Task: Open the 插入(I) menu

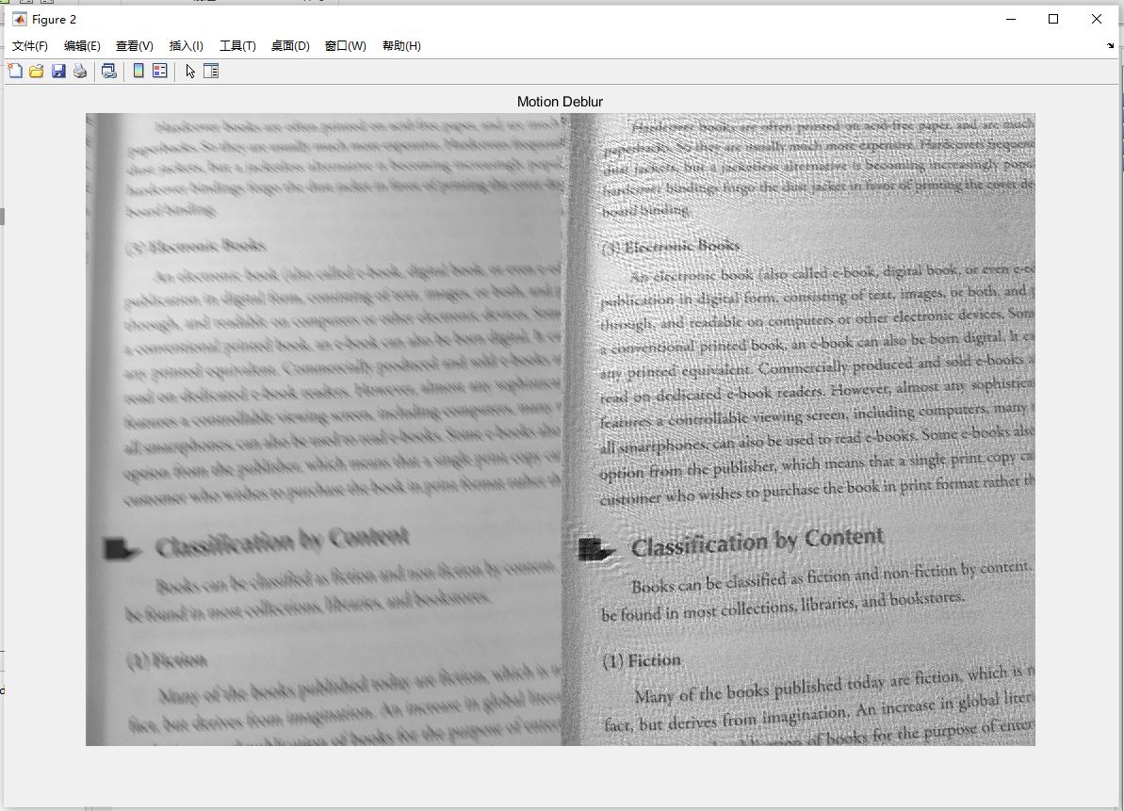Action: tap(187, 46)
